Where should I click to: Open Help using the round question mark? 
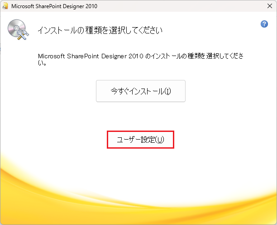click(x=264, y=24)
